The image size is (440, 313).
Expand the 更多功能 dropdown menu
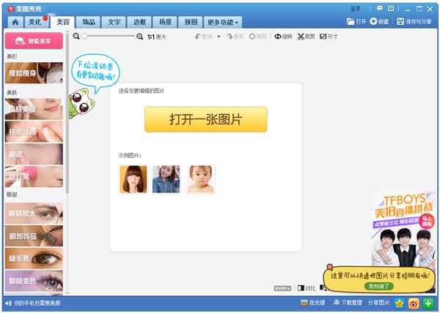tap(223, 22)
